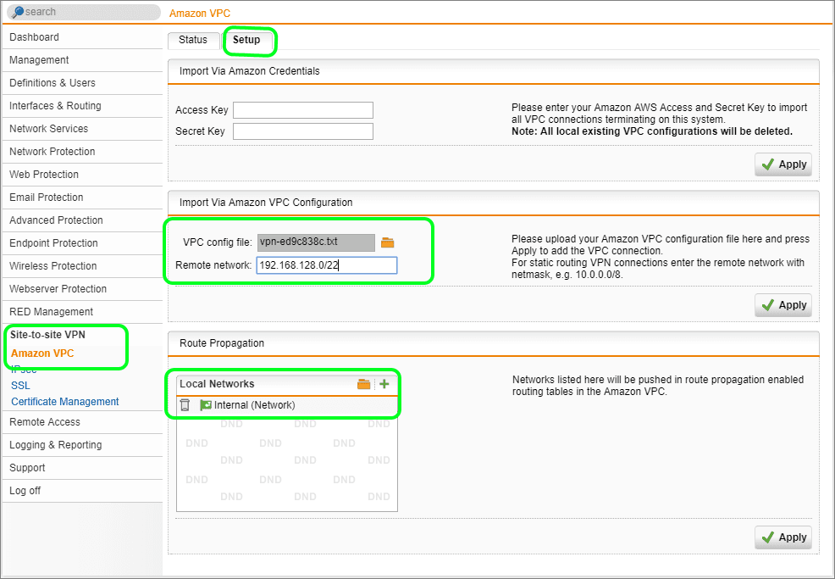
Task: Click the Amazon VPC page title
Action: (x=200, y=14)
